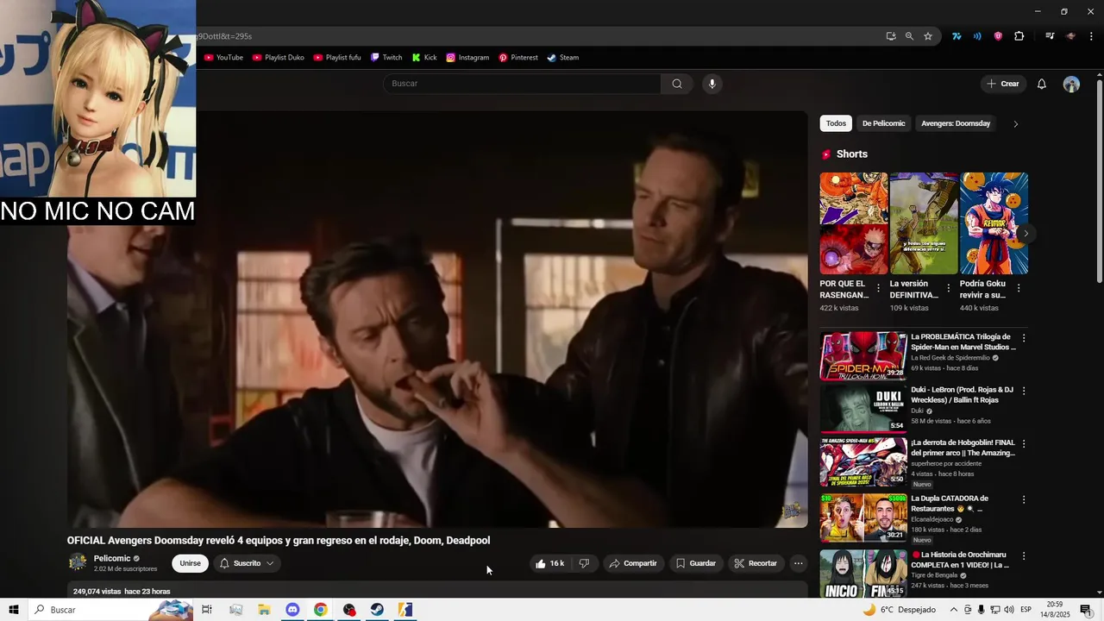Open options for Spider-Man Trilogía video
This screenshot has height=621, width=1104.
pyautogui.click(x=1024, y=338)
